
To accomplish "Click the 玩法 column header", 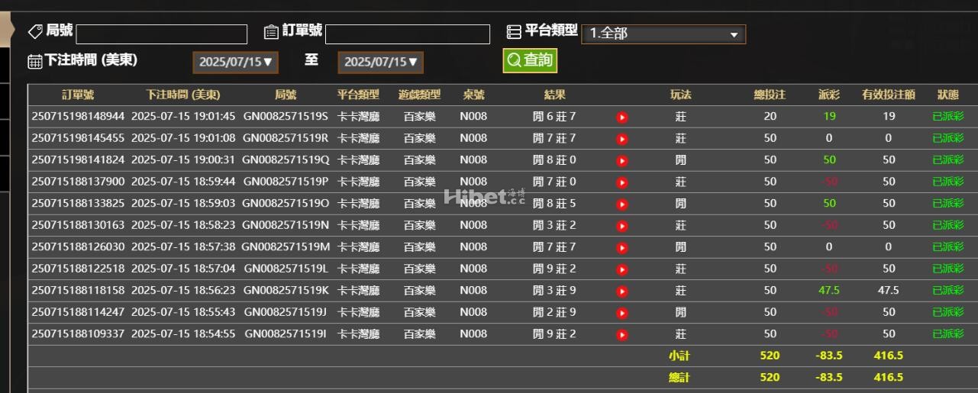I will click(680, 95).
